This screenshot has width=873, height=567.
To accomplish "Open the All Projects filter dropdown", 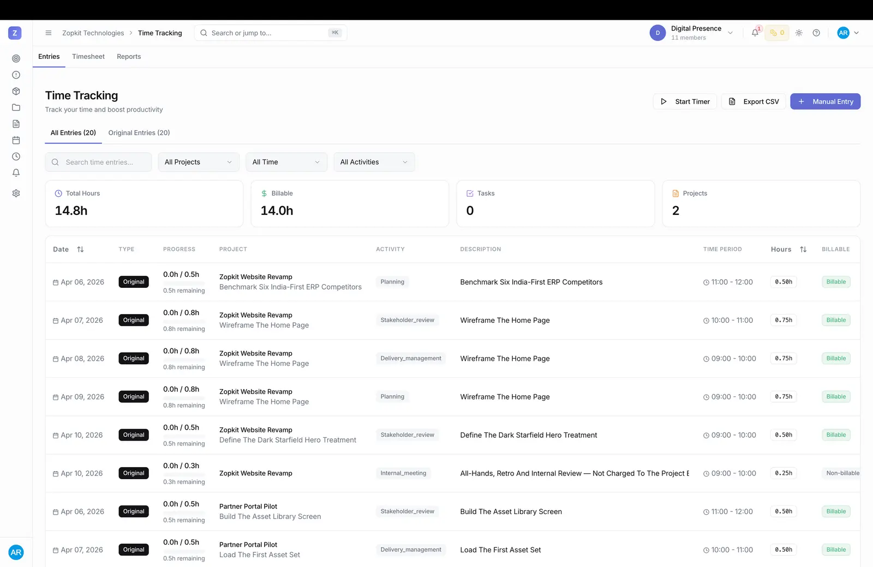I will click(199, 162).
